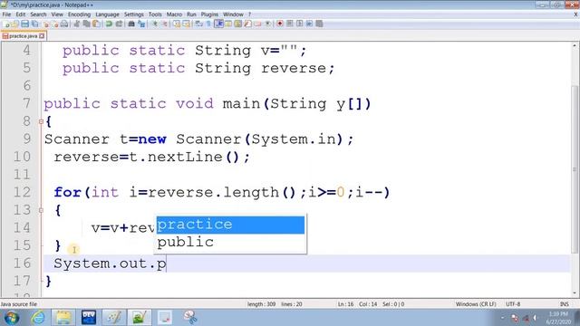Open the Dev-C++ taskbar icon
Image resolution: width=580 pixels, height=326 pixels.
(x=89, y=318)
